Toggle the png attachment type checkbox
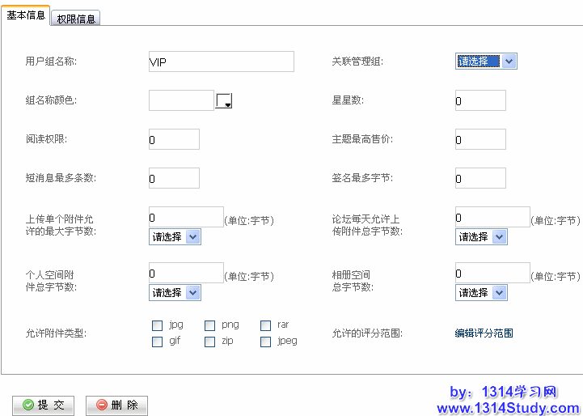 (x=210, y=325)
